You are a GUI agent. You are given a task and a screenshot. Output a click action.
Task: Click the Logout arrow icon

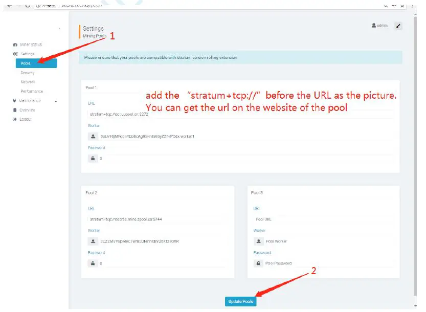15,119
